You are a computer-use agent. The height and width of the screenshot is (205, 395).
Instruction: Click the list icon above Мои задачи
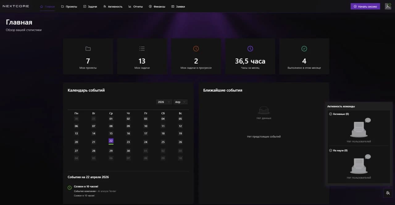click(142, 49)
